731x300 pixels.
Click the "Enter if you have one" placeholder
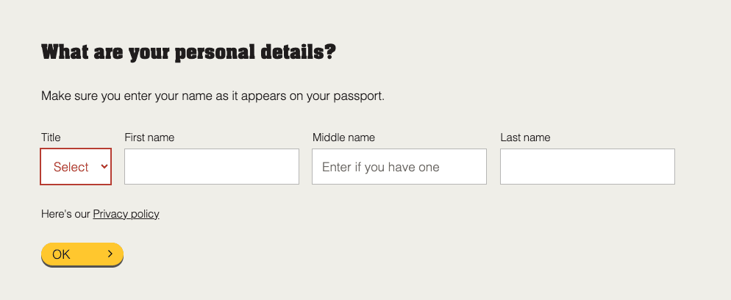[x=380, y=167]
